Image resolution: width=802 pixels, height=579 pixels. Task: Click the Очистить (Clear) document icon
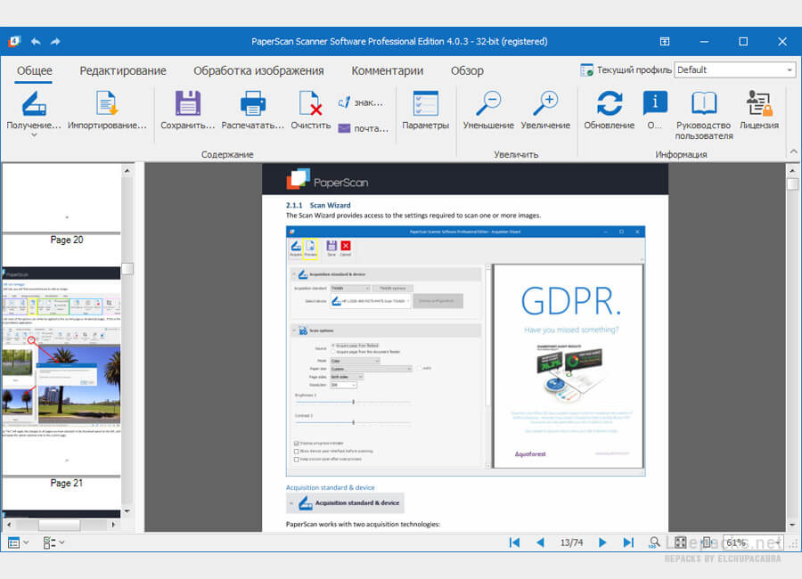tap(310, 104)
